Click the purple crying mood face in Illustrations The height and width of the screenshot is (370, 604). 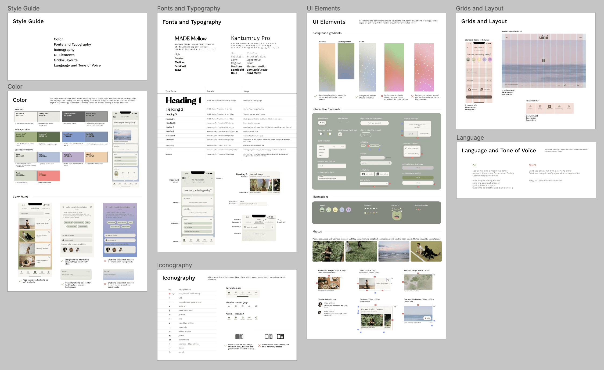click(348, 210)
